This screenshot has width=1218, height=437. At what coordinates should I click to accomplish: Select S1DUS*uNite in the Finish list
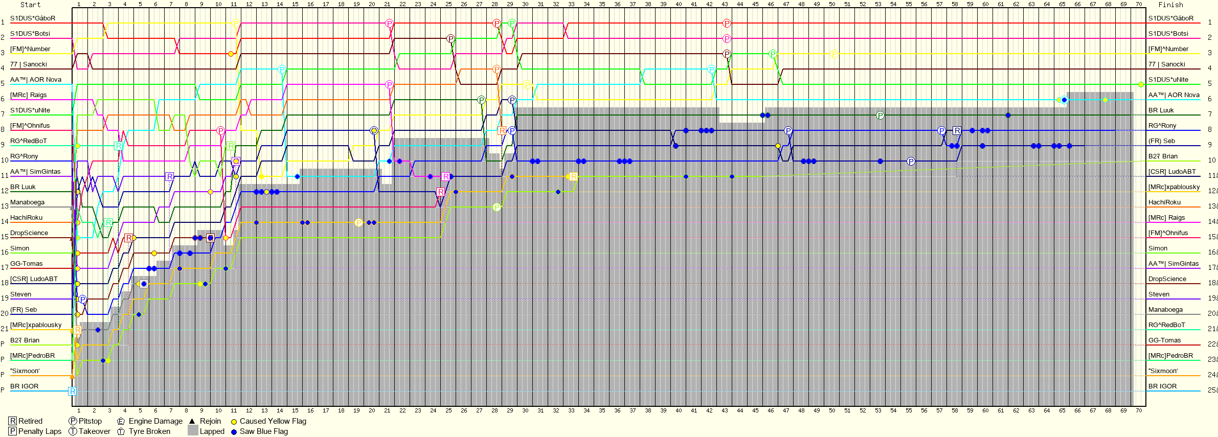pos(1168,80)
